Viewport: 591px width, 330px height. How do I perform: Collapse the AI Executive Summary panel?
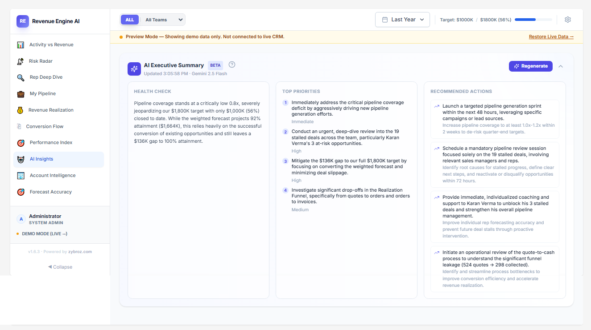point(561,66)
